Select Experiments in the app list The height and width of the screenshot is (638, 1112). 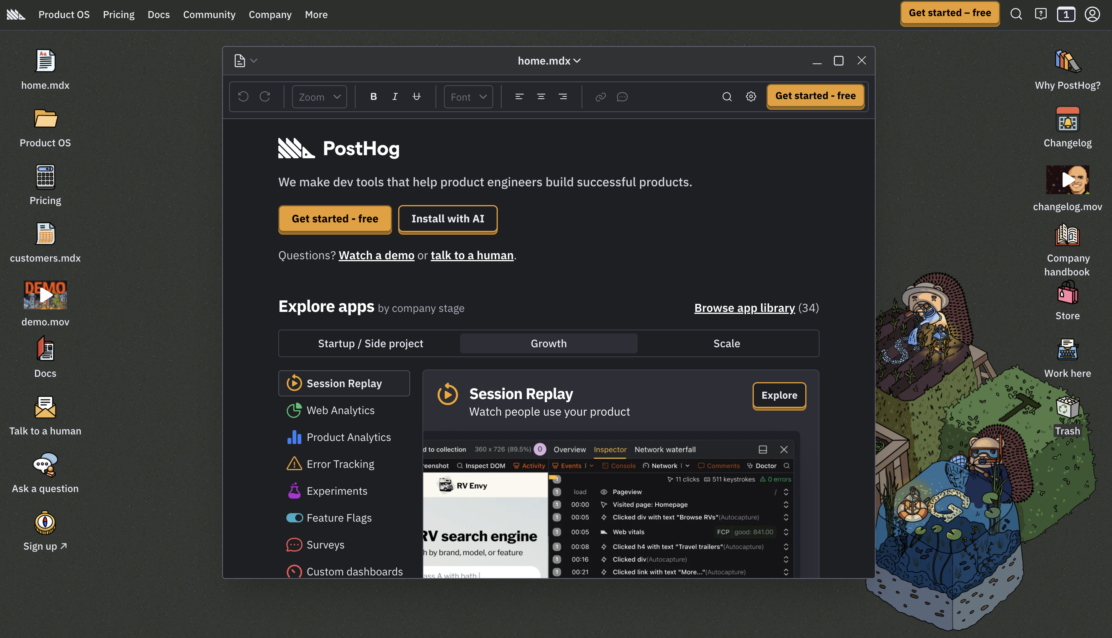(x=344, y=491)
